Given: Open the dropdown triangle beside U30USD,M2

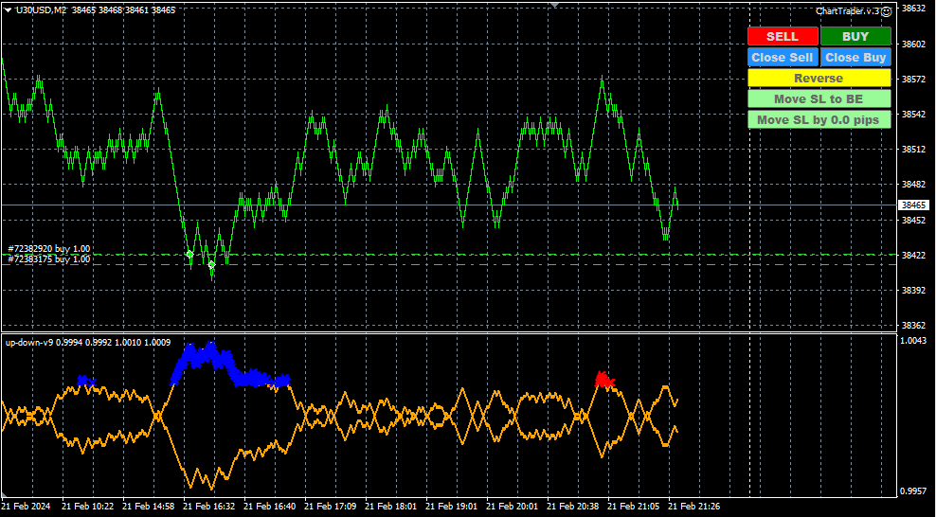Looking at the screenshot, I should tap(8, 10).
